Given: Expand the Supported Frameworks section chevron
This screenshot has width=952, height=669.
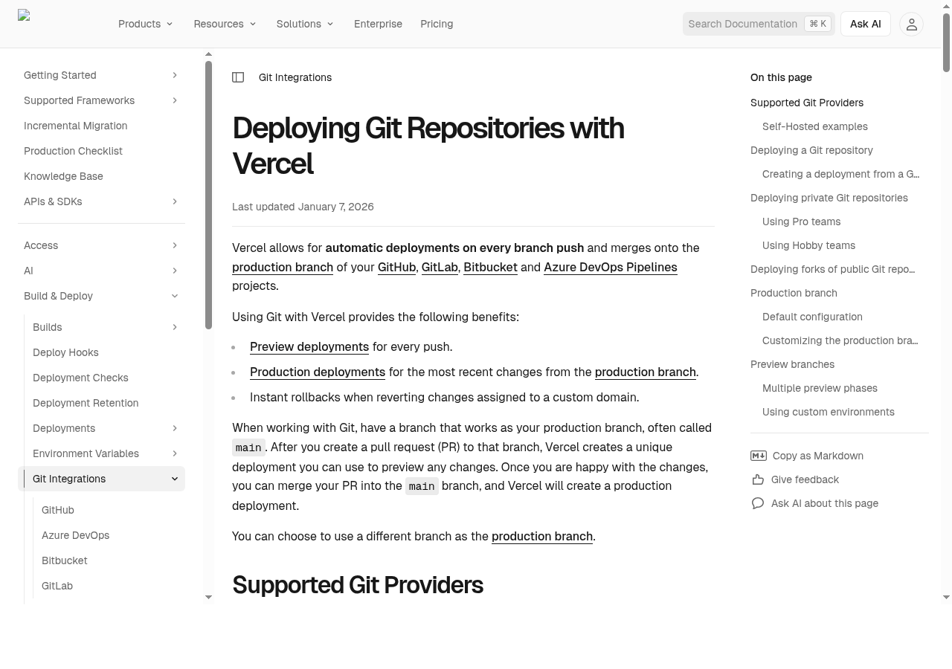Looking at the screenshot, I should click(175, 100).
